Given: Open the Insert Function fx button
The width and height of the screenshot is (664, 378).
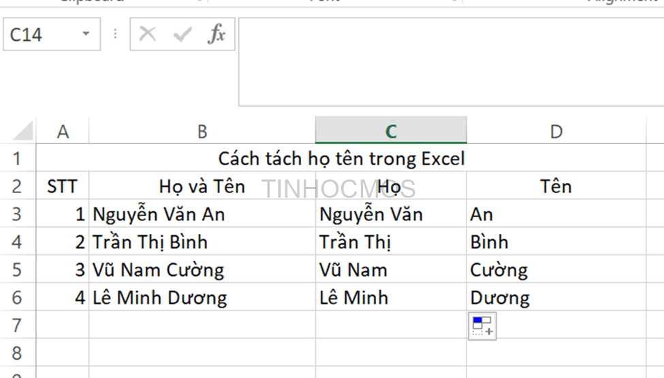Looking at the screenshot, I should pyautogui.click(x=217, y=34).
